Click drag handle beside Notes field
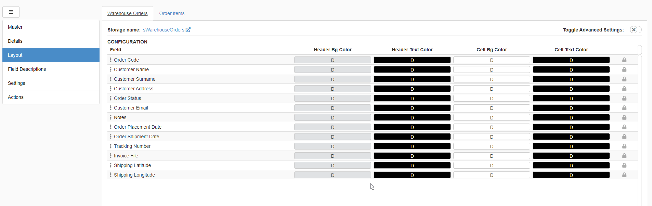 point(110,117)
